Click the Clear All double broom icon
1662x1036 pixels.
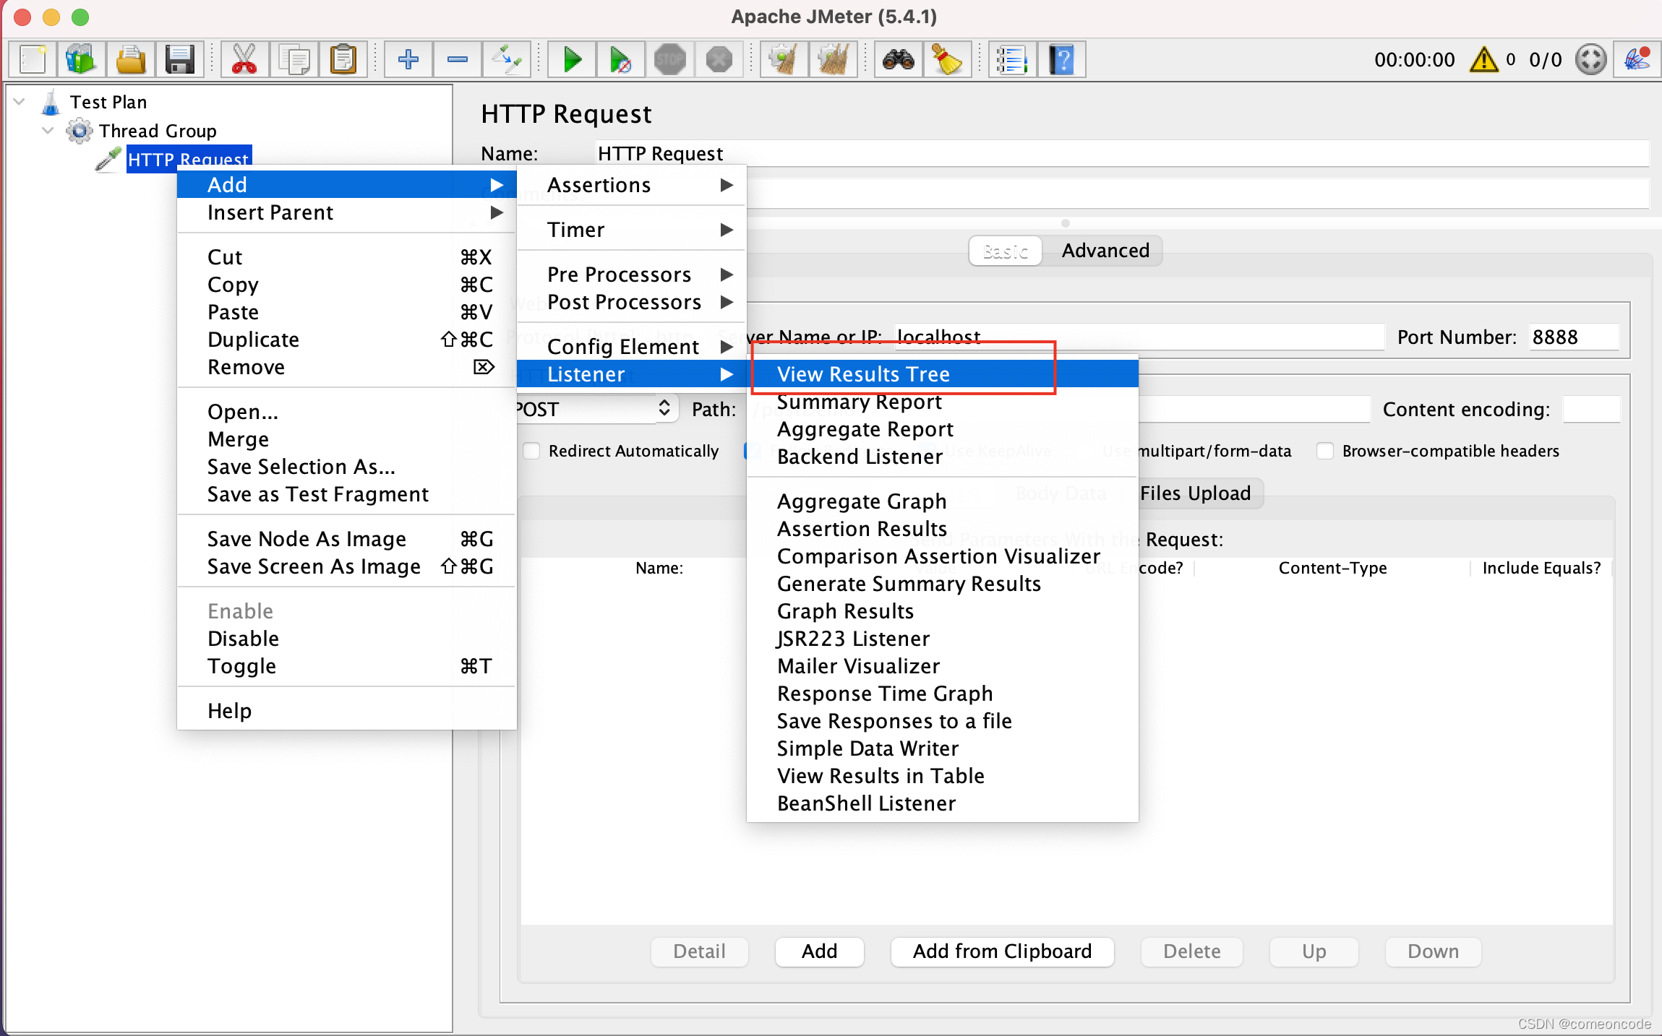[x=833, y=59]
